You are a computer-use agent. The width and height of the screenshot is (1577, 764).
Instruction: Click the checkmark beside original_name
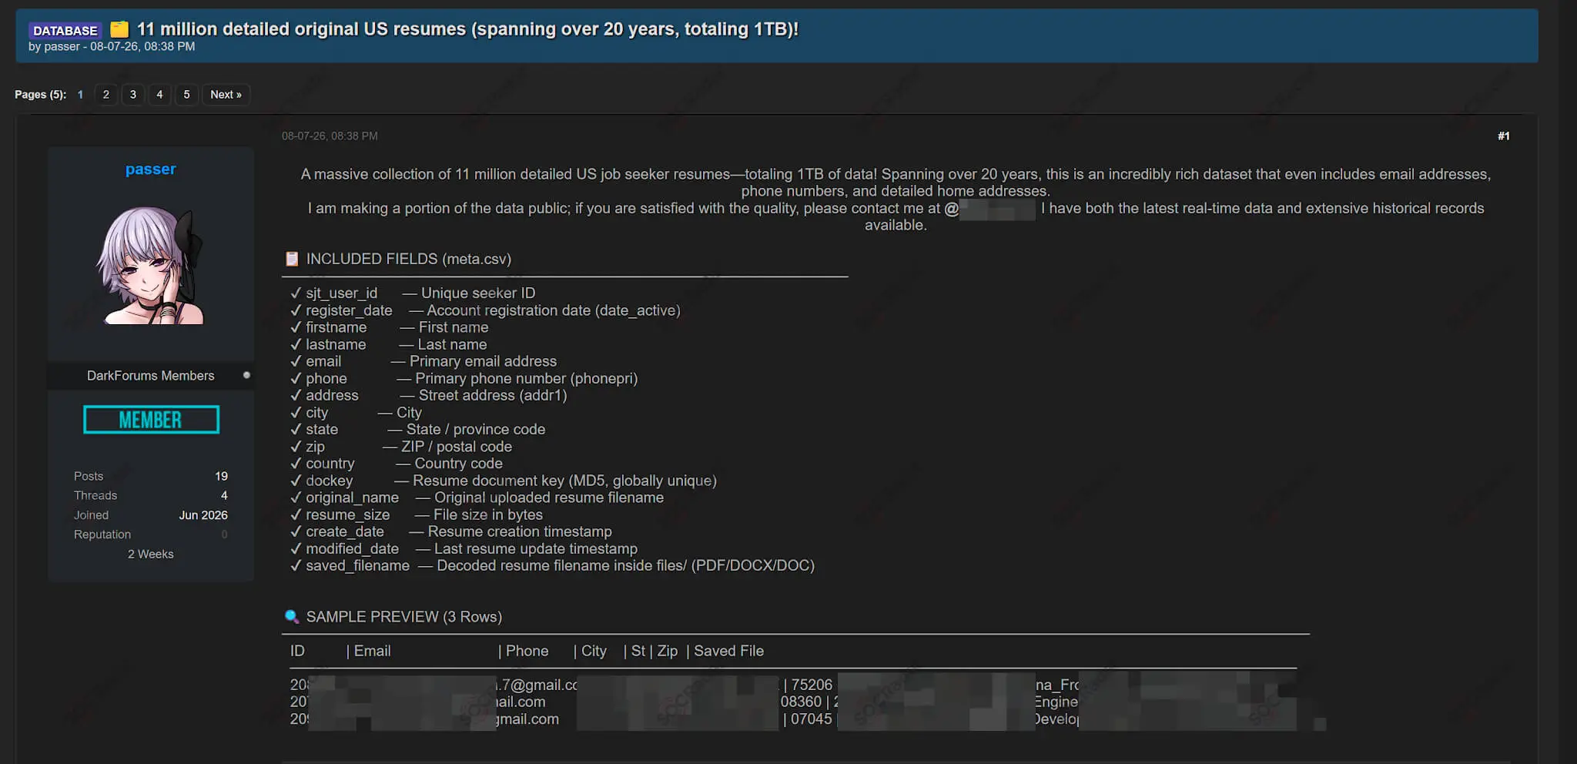[x=296, y=497]
